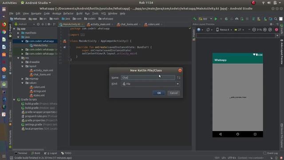Click Cancel in the New Kotlin dialog
284x160 pixels.
(x=174, y=93)
